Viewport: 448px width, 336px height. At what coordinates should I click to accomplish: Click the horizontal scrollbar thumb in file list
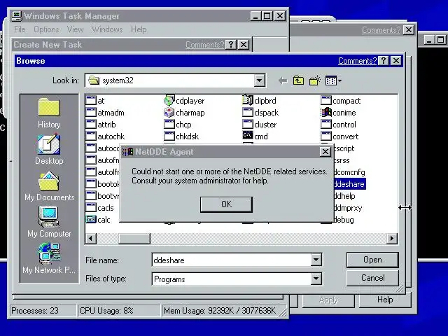click(134, 238)
